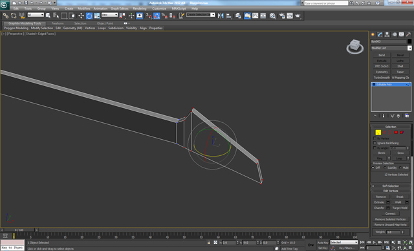Open the Select by Name dialog

(x=56, y=16)
